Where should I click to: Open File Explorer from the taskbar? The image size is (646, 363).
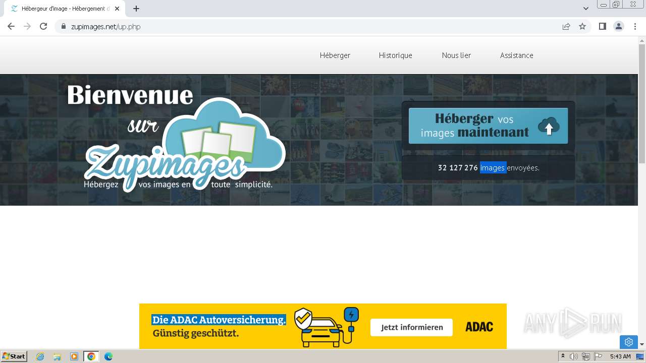tap(57, 356)
